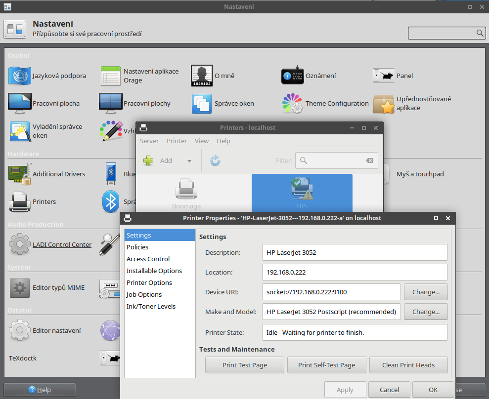The width and height of the screenshot is (489, 399).
Task: Click OK in Printer Properties
Action: click(x=433, y=390)
